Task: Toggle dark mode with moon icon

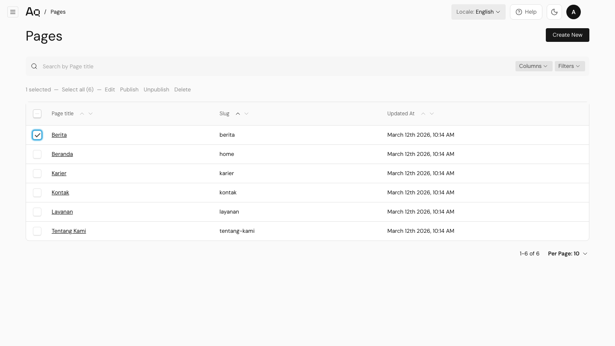Action: (x=554, y=12)
